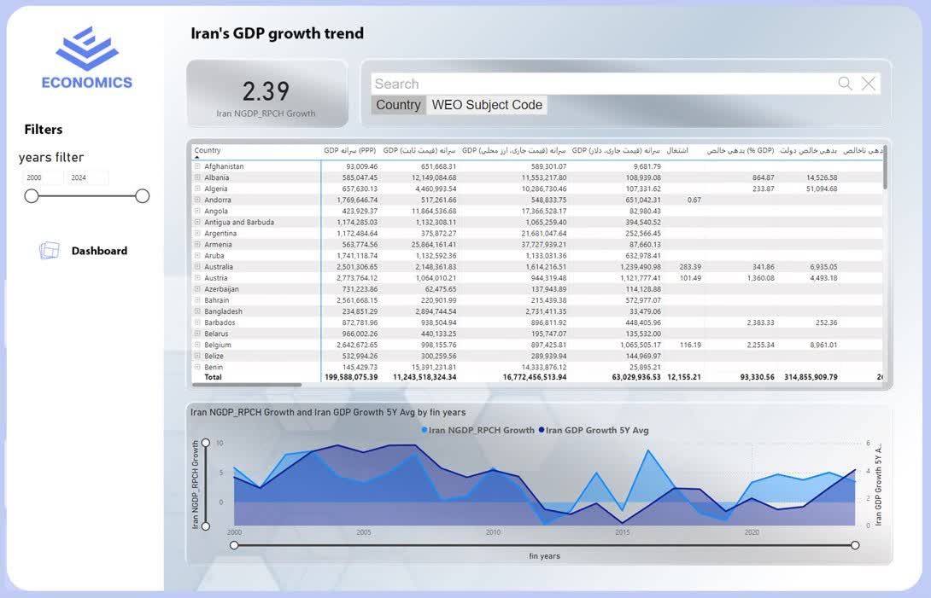
Task: Click the Economics logo
Action: (x=87, y=58)
